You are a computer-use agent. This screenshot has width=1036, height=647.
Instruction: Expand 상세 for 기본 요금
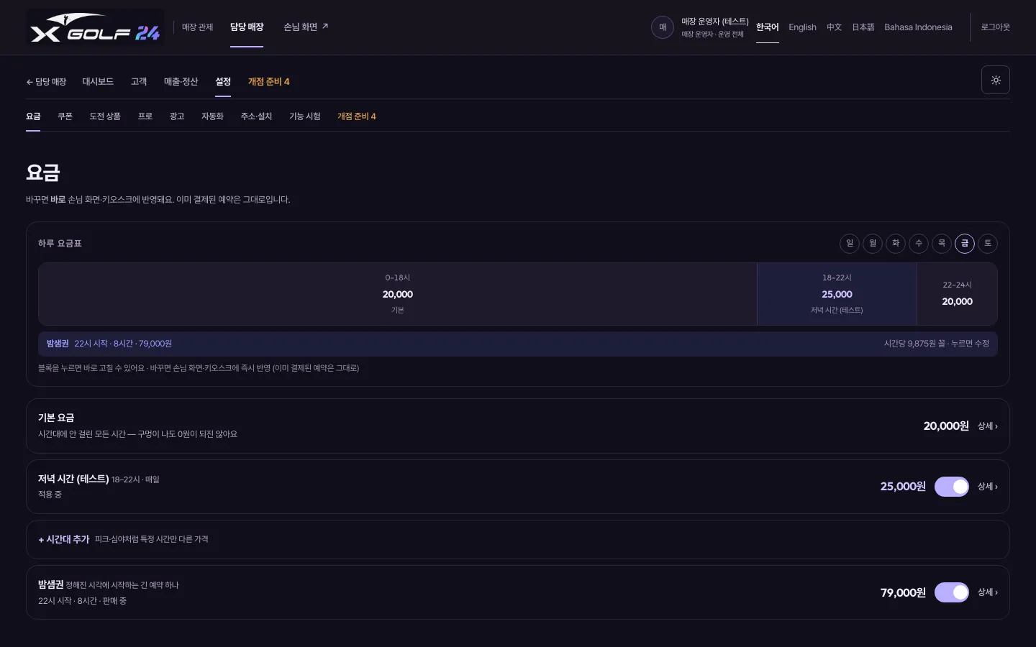point(988,426)
